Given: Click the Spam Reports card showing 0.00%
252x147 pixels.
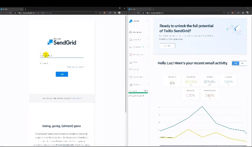Looking at the screenshot, I should 210,94.
